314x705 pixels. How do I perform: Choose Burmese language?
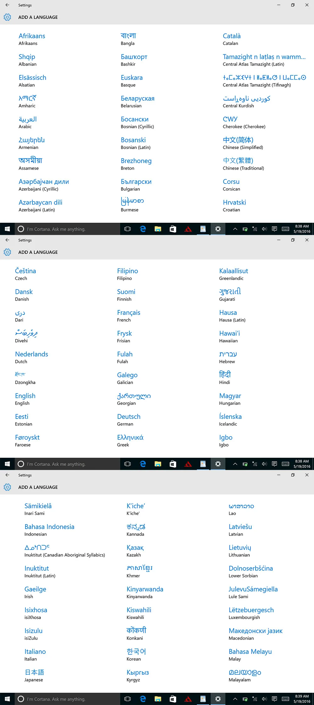click(x=132, y=205)
